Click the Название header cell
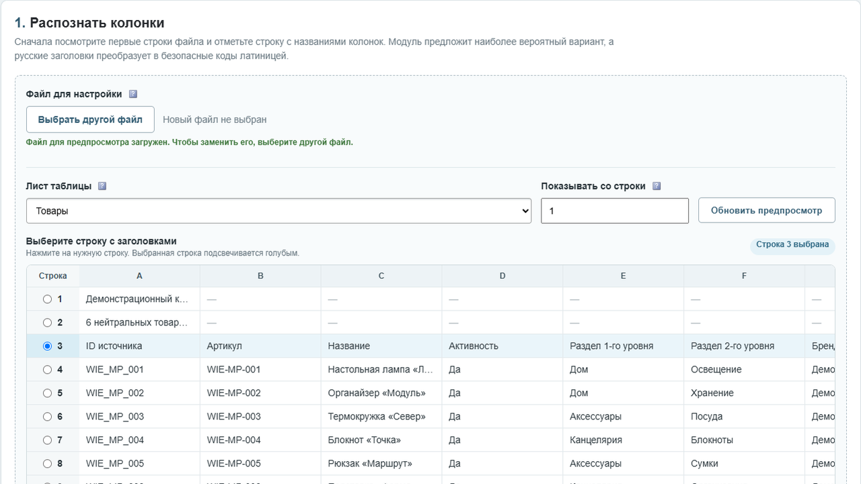 [381, 346]
